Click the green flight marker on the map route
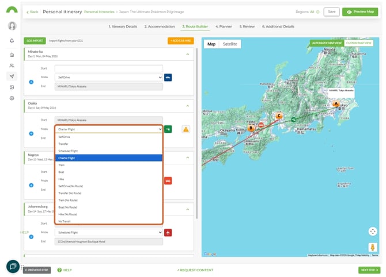 [x=293, y=120]
